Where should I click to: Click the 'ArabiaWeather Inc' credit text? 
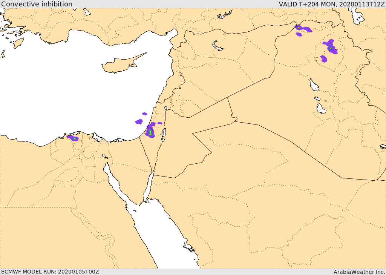(359, 272)
